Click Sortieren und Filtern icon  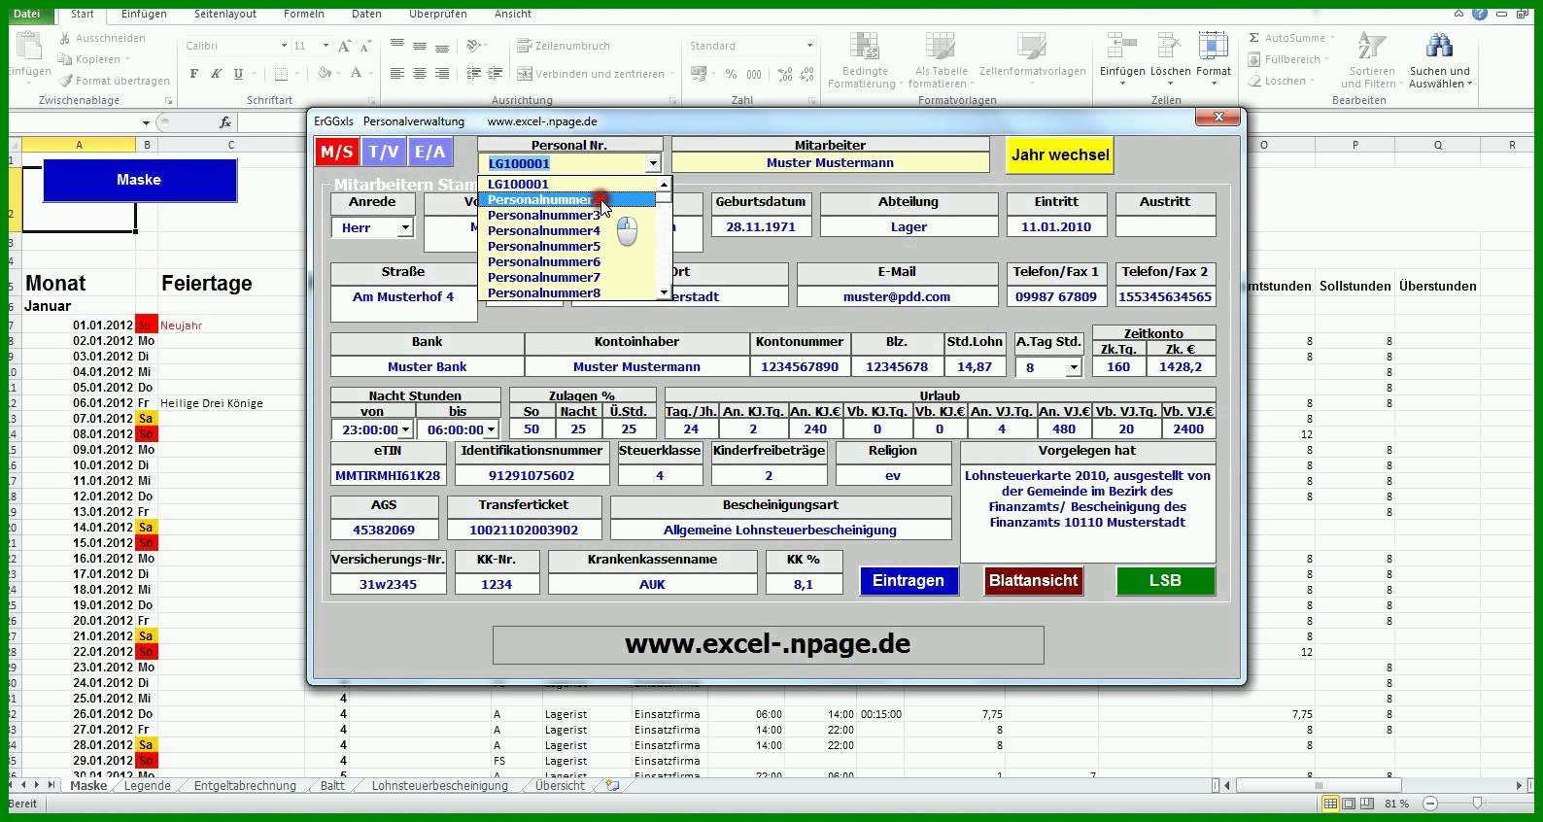point(1371,47)
